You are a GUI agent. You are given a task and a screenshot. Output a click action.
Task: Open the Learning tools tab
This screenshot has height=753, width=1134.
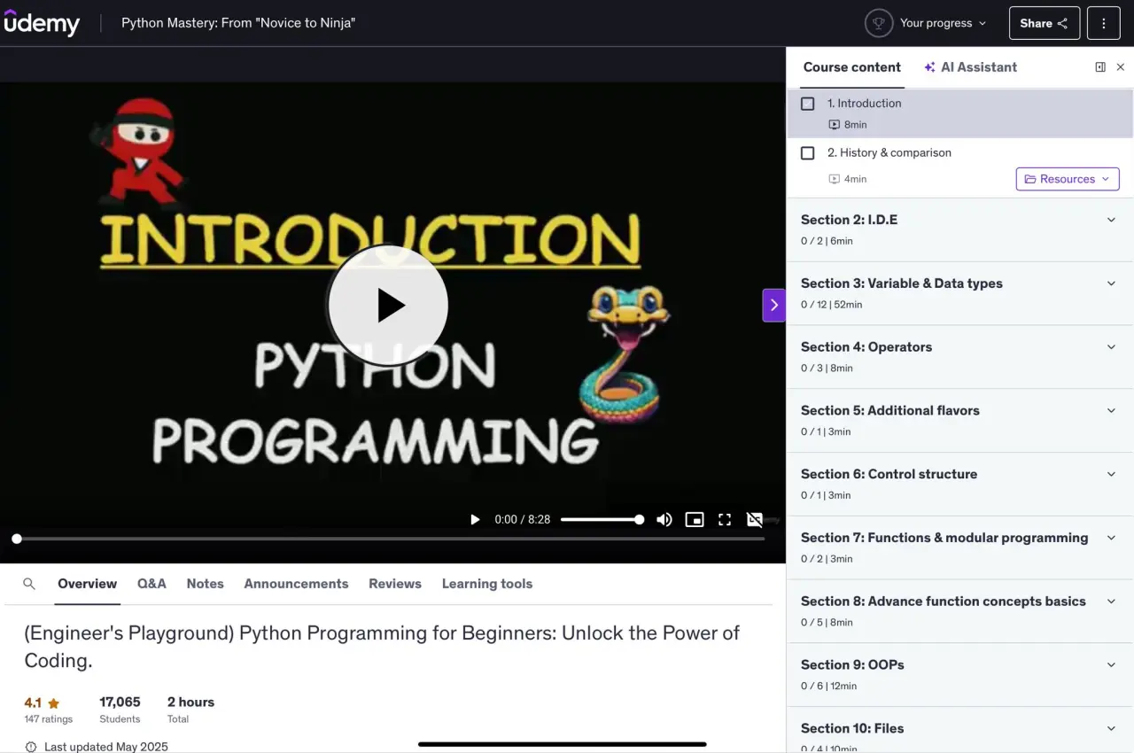[x=487, y=584]
